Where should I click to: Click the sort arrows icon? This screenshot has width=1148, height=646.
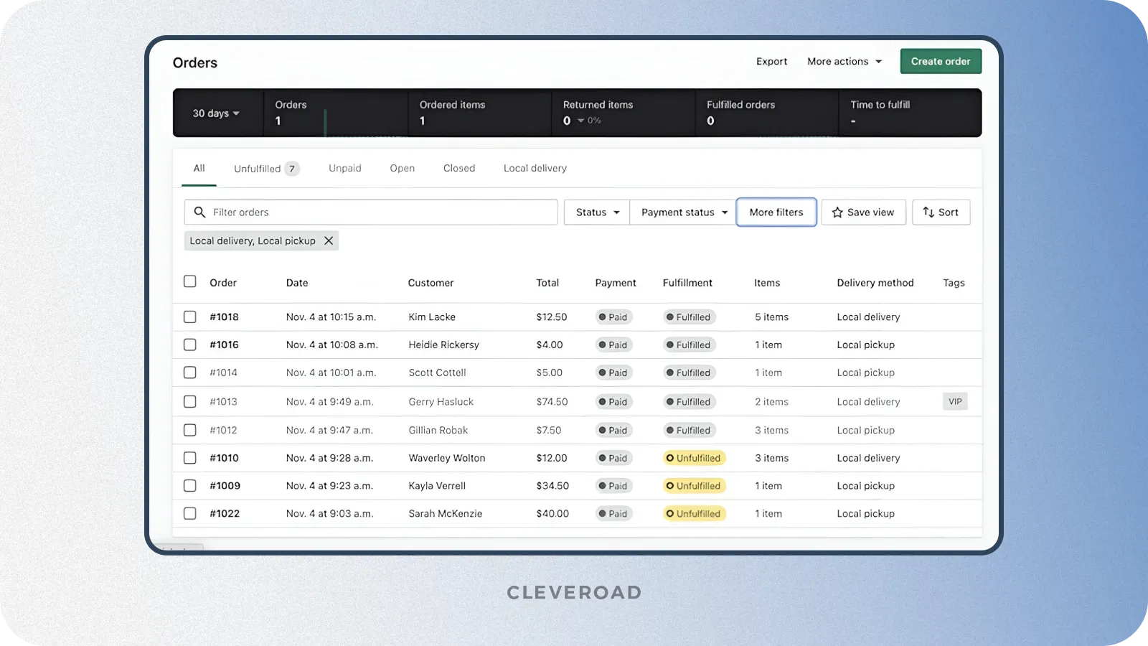point(928,212)
